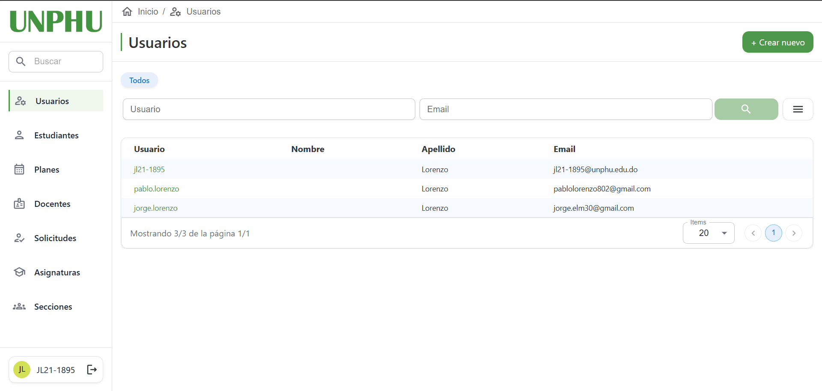Click email pablolorenzo802@gmail.com
Image resolution: width=822 pixels, height=391 pixels.
(602, 189)
